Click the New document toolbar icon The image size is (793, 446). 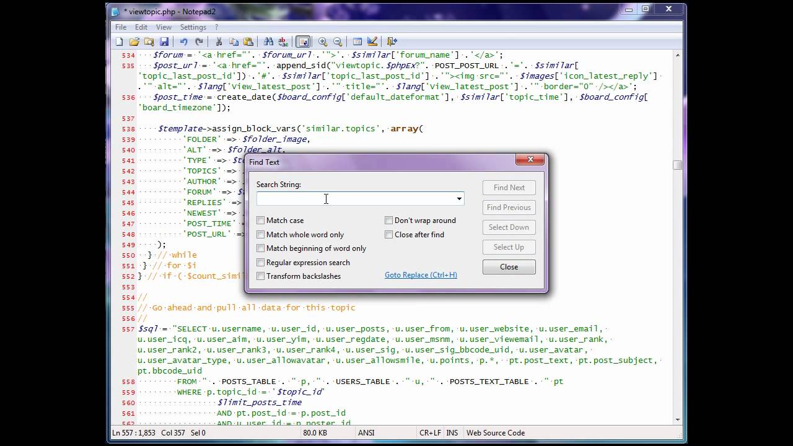click(120, 42)
